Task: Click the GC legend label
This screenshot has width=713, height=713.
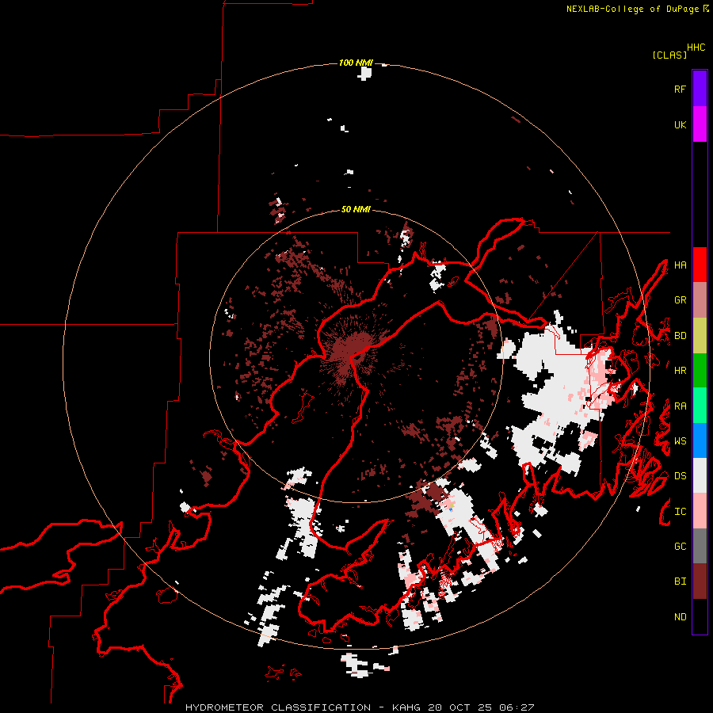Action: click(x=680, y=547)
